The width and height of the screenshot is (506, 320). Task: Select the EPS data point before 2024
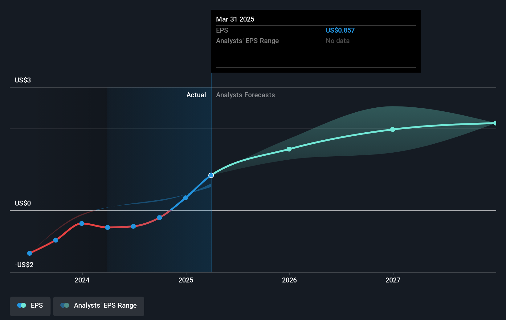[56, 240]
